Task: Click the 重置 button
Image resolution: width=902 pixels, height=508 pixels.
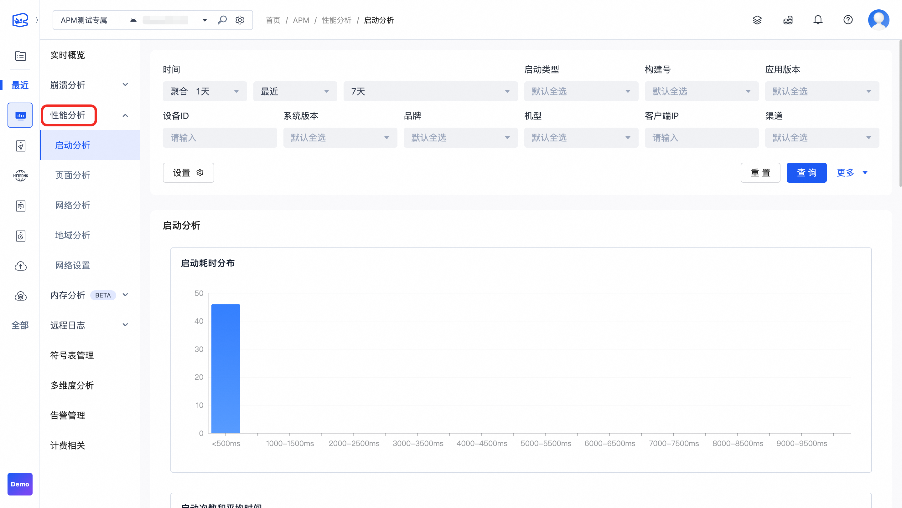Action: click(x=760, y=173)
